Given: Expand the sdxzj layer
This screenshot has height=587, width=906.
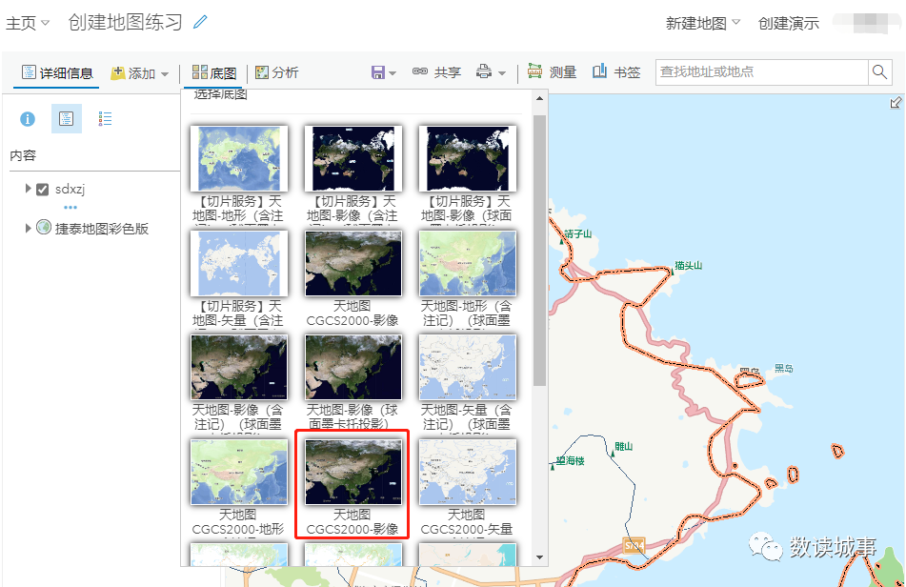Looking at the screenshot, I should point(28,189).
